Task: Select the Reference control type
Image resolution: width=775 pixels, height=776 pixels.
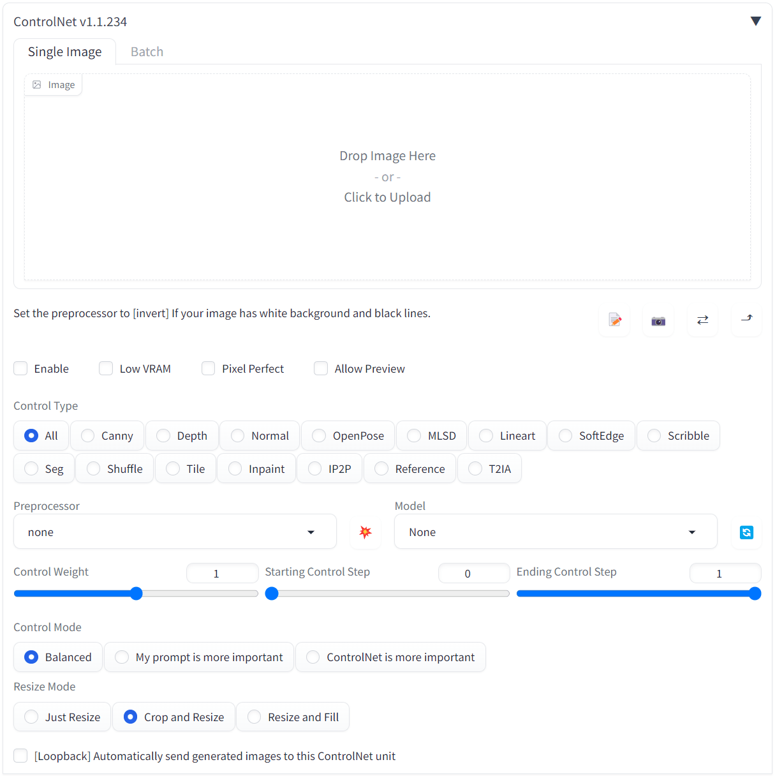Action: coord(410,468)
